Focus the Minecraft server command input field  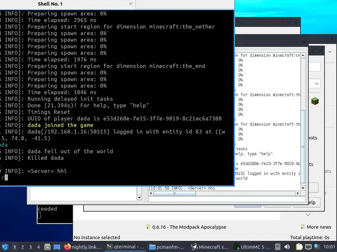[x=227, y=199]
